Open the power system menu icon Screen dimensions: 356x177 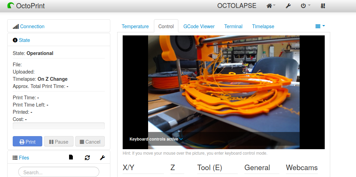305,6
